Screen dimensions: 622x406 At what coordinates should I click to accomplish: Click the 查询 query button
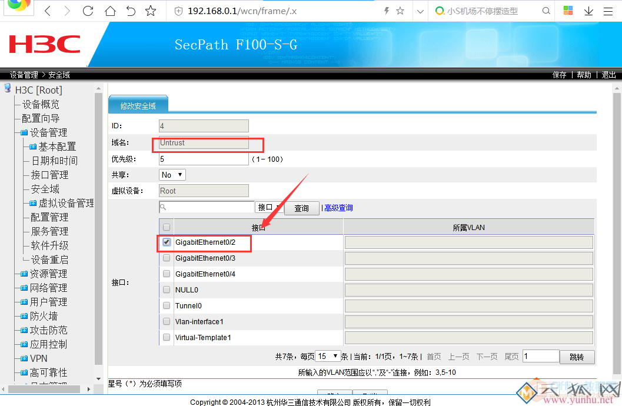tap(301, 207)
